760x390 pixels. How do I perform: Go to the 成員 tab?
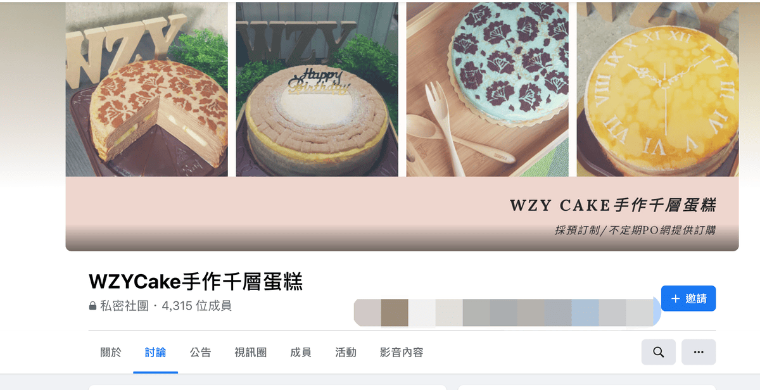(x=301, y=353)
